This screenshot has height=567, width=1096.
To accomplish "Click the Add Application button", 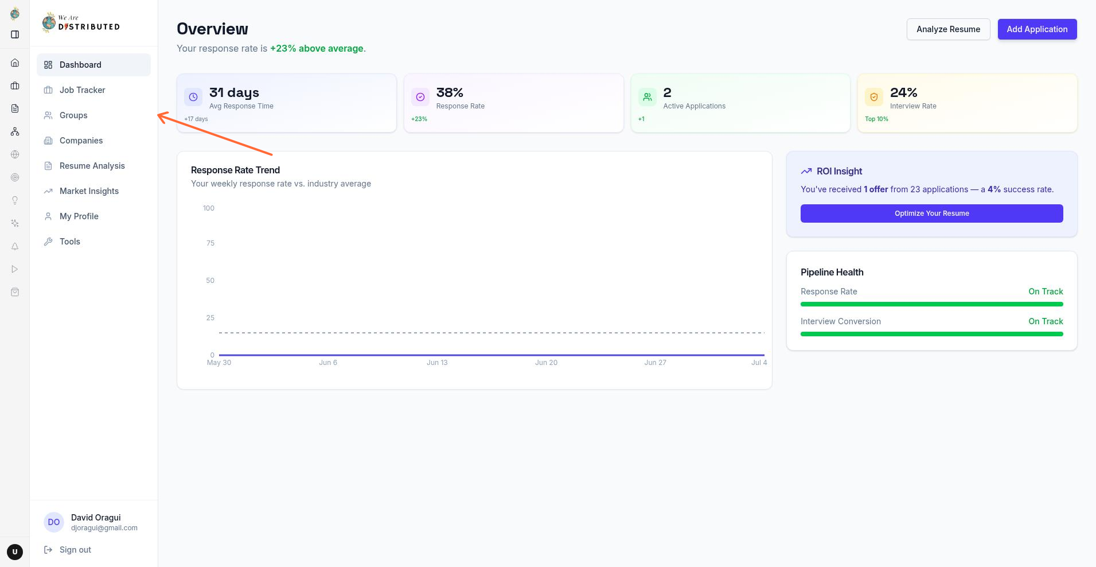I will point(1037,29).
